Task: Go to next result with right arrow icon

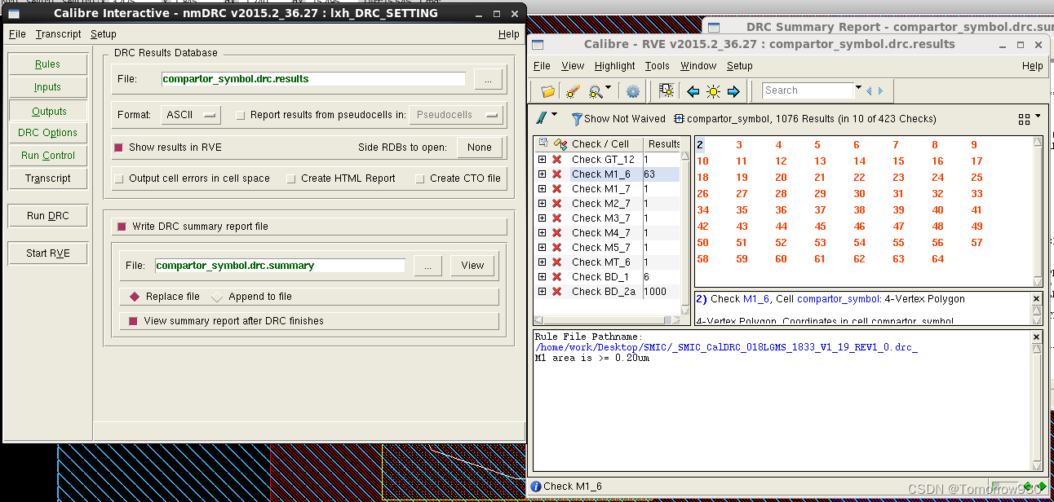Action: click(x=733, y=91)
